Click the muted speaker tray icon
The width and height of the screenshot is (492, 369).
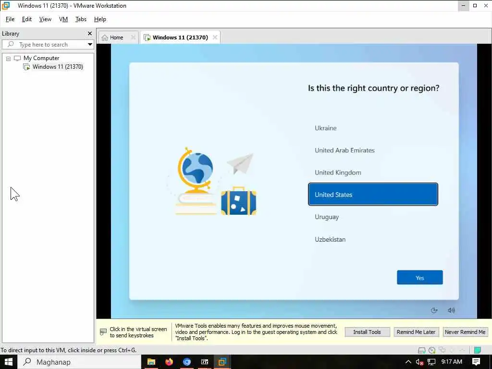click(x=420, y=362)
